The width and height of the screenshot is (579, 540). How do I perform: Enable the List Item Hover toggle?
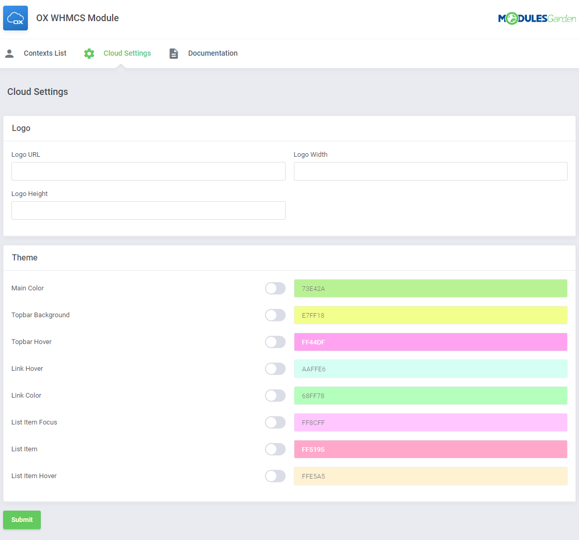click(x=275, y=476)
